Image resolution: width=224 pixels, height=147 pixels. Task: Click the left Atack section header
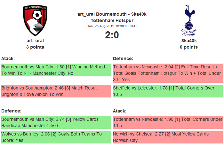point(8,58)
